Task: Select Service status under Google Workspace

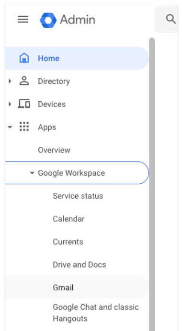Action: (78, 196)
